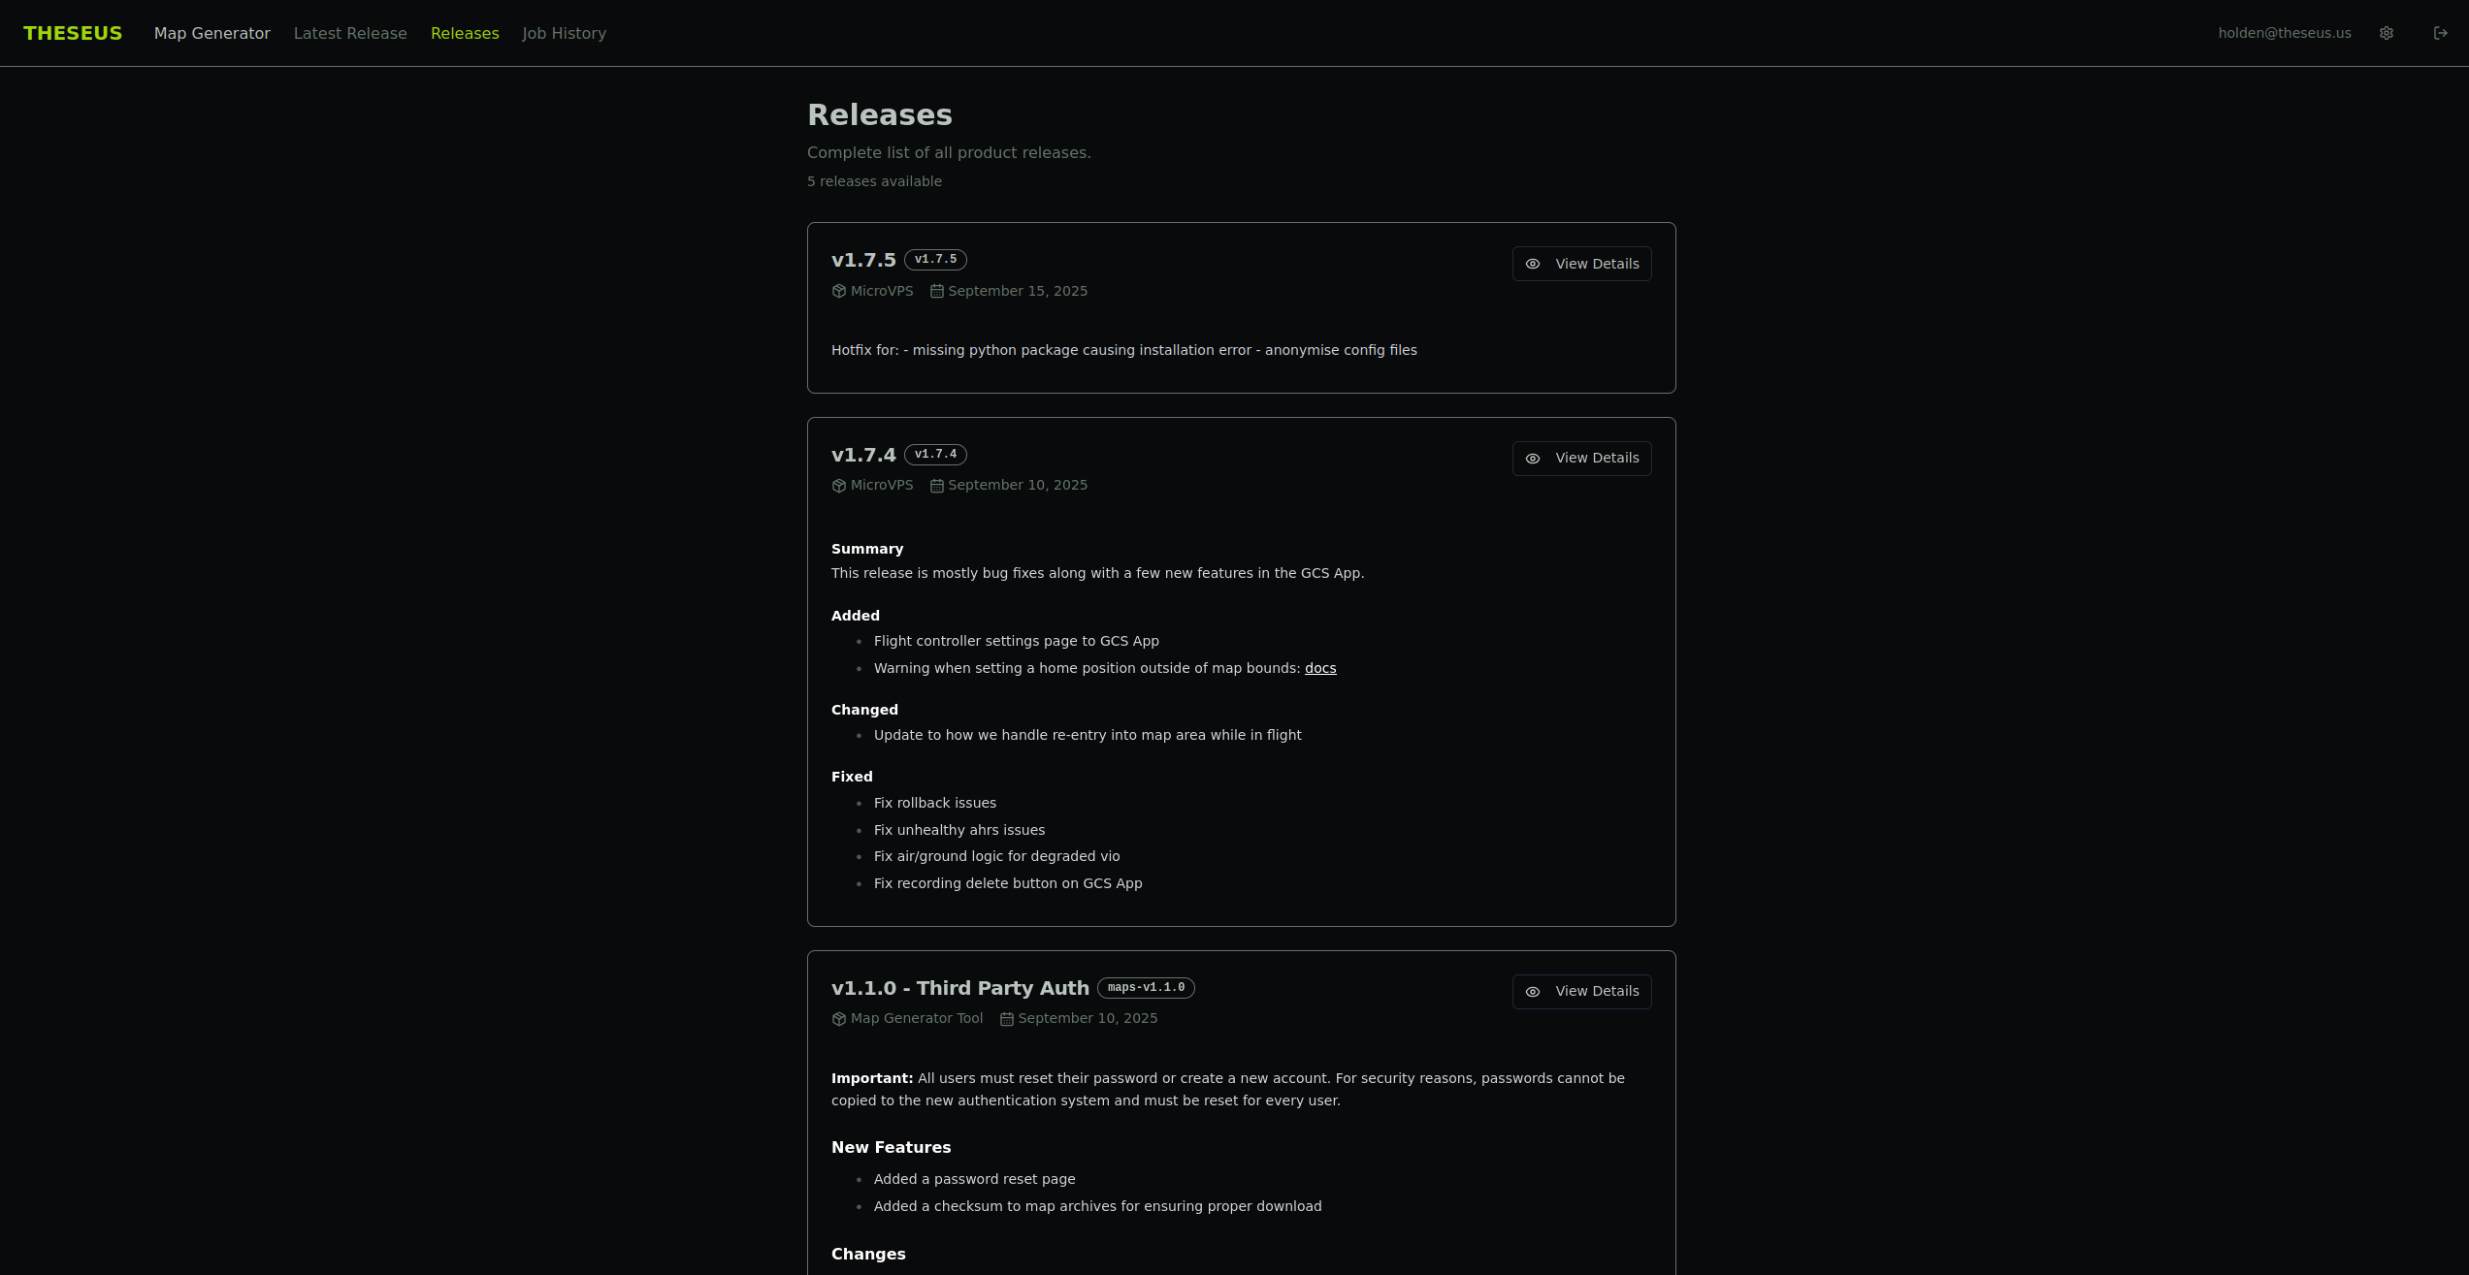
Task: Open the settings gear icon
Action: [x=2386, y=33]
